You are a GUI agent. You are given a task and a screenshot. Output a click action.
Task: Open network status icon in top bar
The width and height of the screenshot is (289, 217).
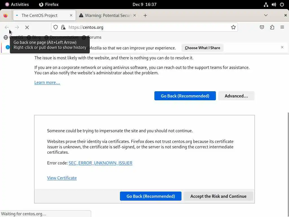point(266,5)
